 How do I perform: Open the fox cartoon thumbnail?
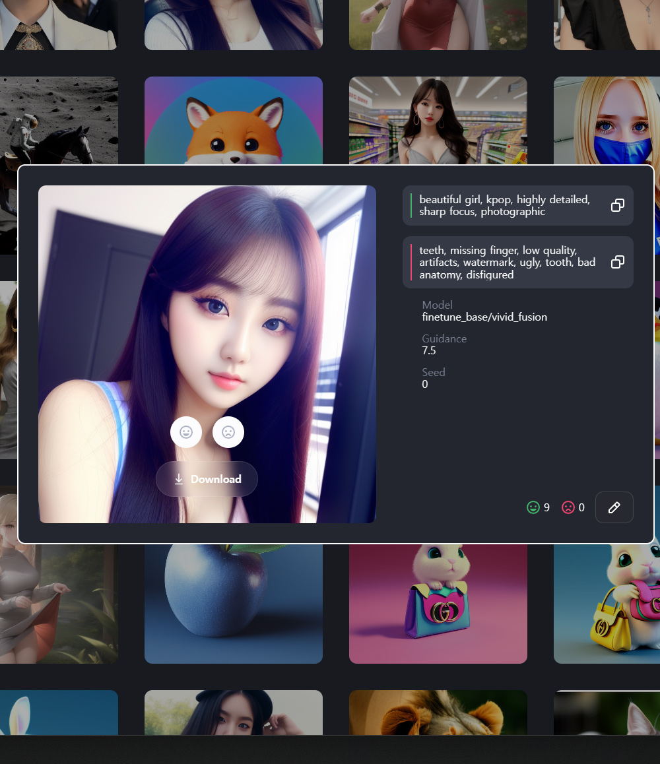coord(234,120)
